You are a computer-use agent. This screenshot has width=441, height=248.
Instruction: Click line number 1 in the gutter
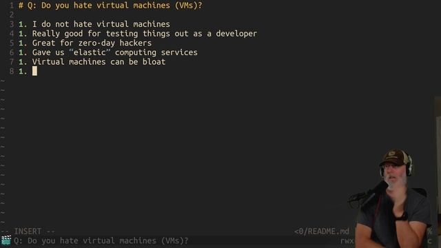coord(12,6)
